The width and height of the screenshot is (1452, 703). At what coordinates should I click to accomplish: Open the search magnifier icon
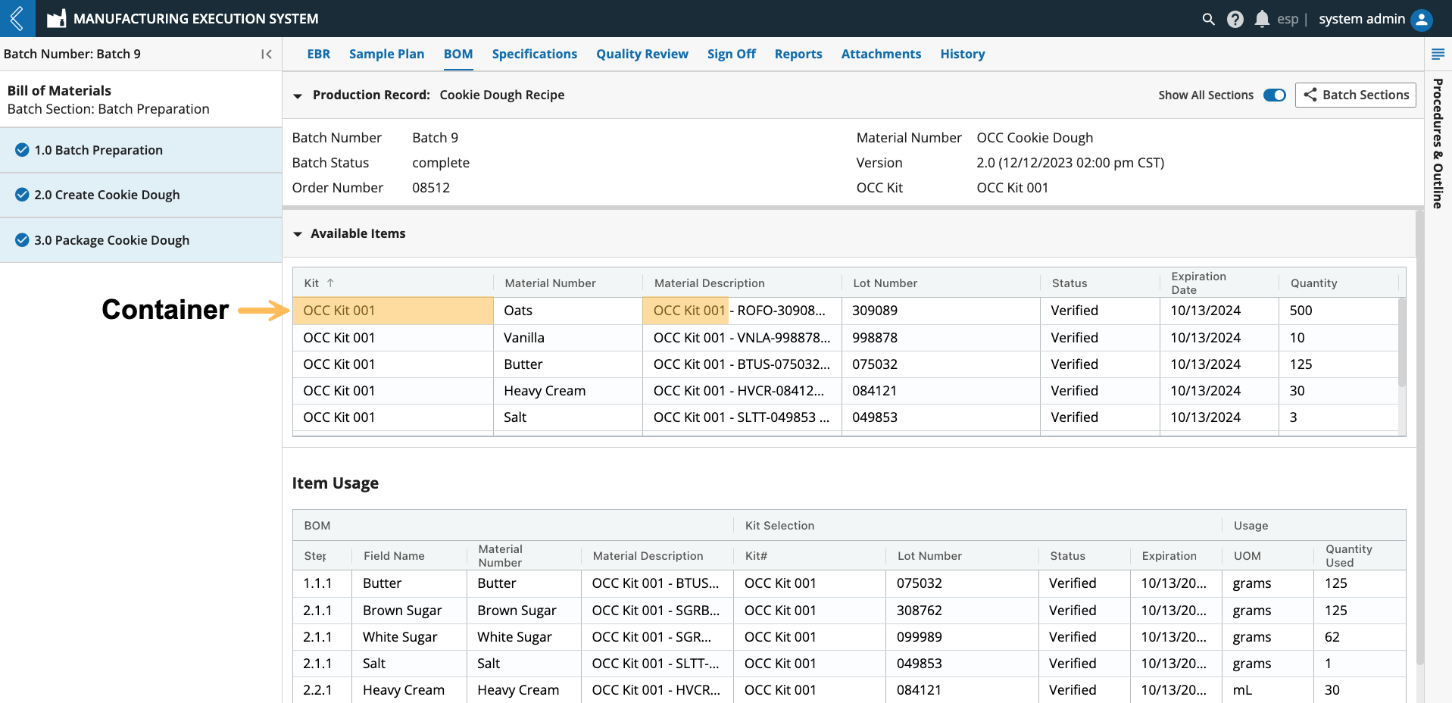[x=1208, y=19]
